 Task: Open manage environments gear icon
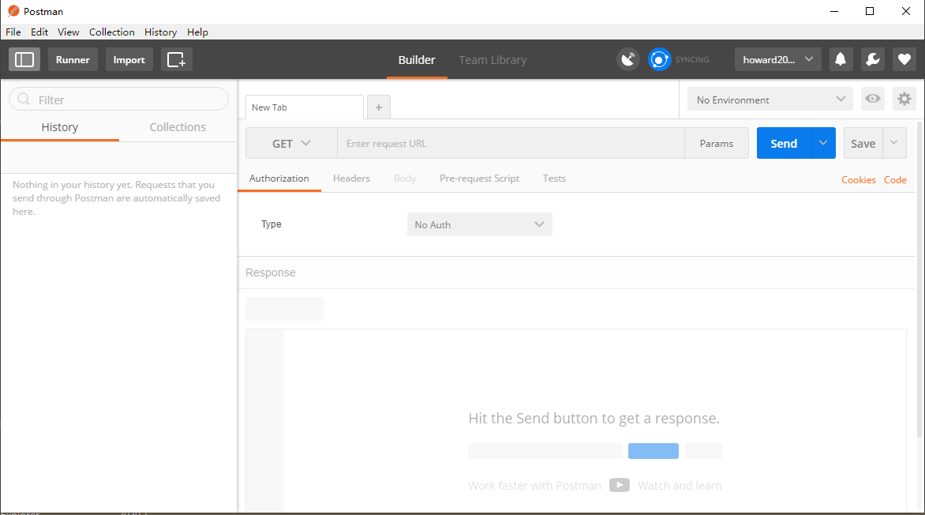click(904, 99)
